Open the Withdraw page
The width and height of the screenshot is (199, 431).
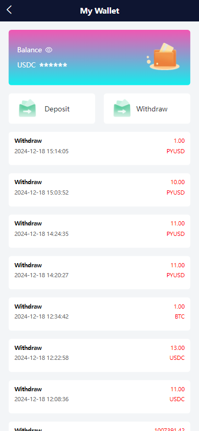pos(147,109)
